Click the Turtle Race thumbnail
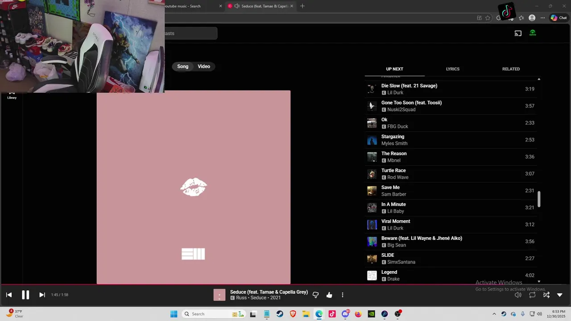The width and height of the screenshot is (571, 321). pyautogui.click(x=372, y=174)
